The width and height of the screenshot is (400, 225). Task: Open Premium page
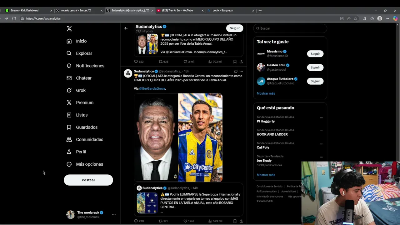coord(80,102)
